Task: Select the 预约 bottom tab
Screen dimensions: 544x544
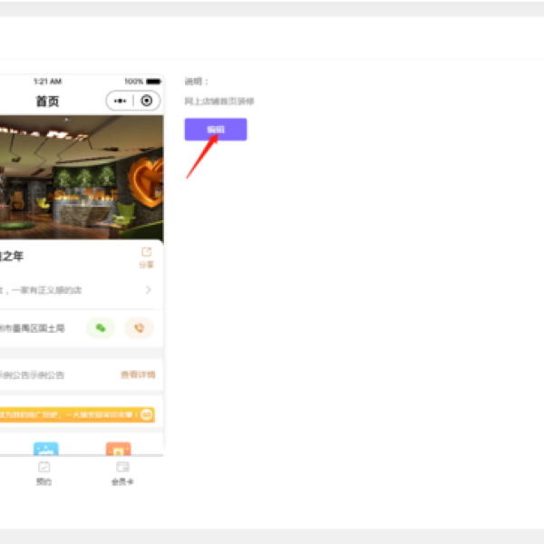Action: (x=44, y=473)
